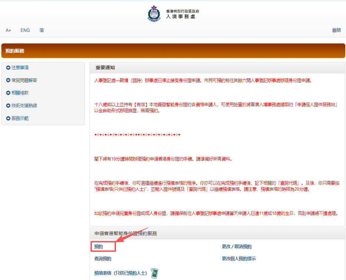The height and width of the screenshot is (280, 346).
Task: Click the arrow icon beside 相關條款
Action: 8,93
